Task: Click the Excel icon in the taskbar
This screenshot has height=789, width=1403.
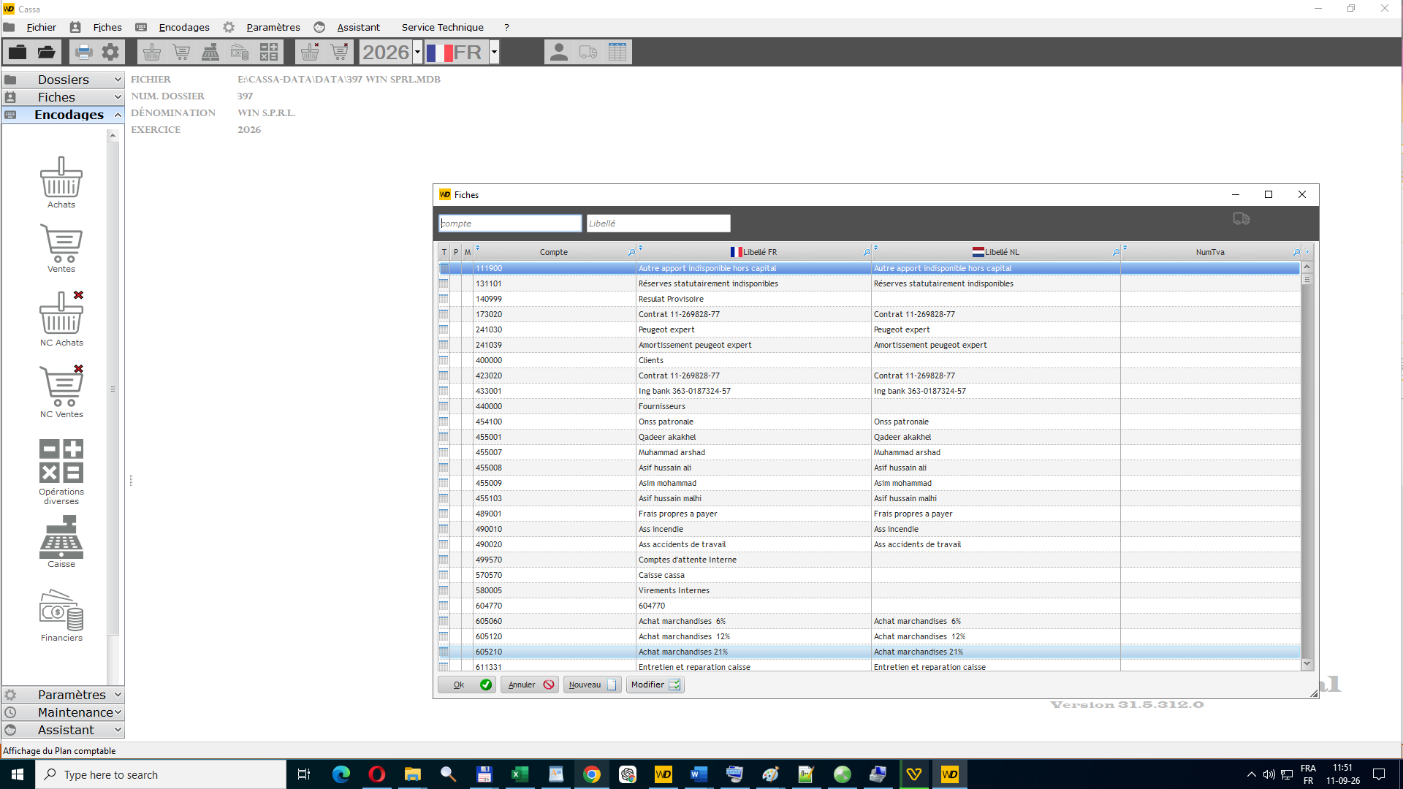Action: [x=520, y=774]
